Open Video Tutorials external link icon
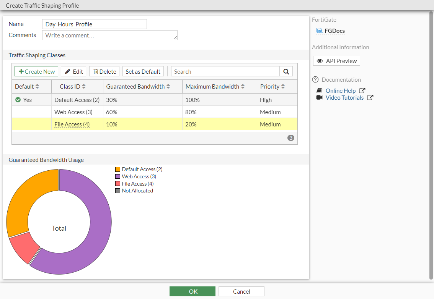The width and height of the screenshot is (434, 299). pos(370,97)
